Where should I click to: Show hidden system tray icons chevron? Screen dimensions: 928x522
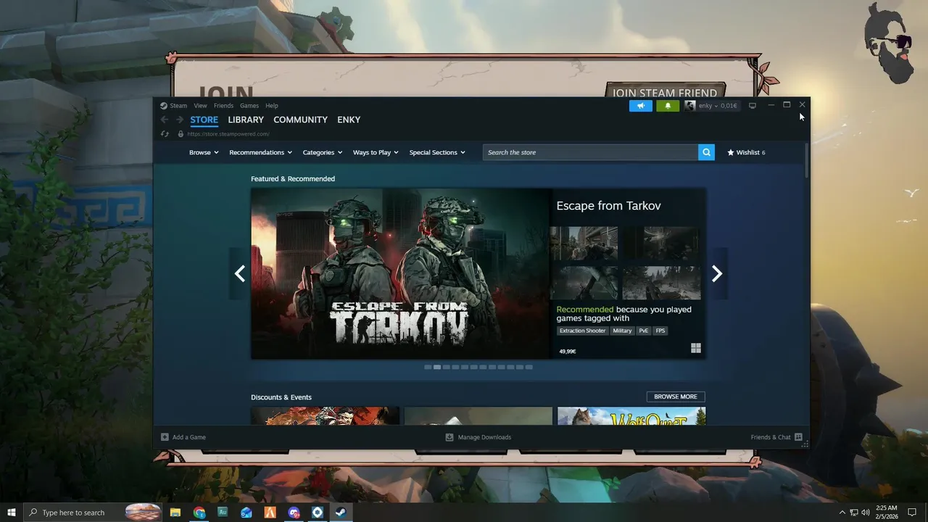[842, 513]
